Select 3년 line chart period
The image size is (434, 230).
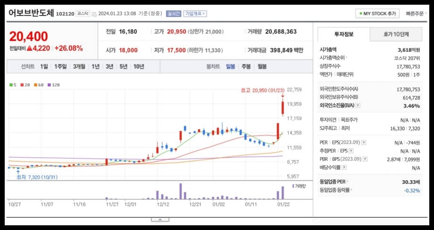109,66
